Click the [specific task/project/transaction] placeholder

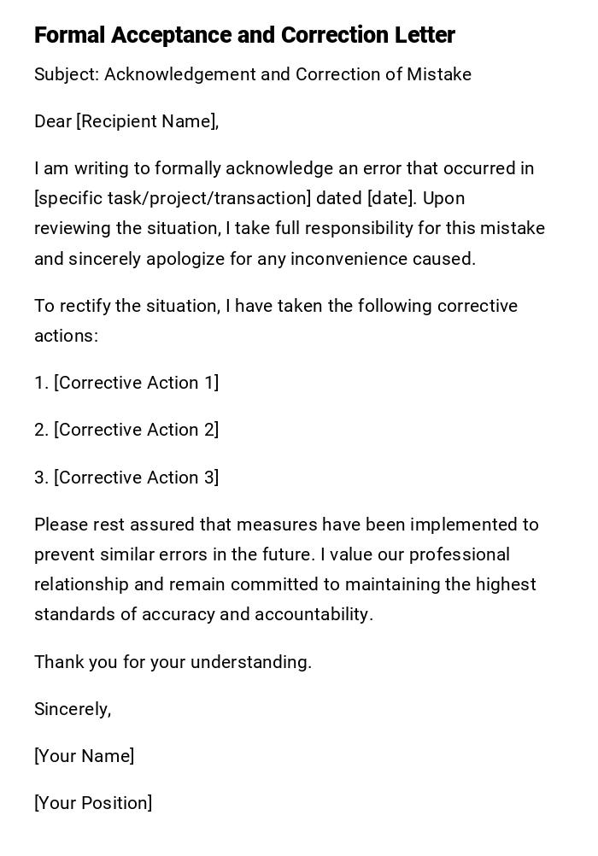[x=173, y=198]
